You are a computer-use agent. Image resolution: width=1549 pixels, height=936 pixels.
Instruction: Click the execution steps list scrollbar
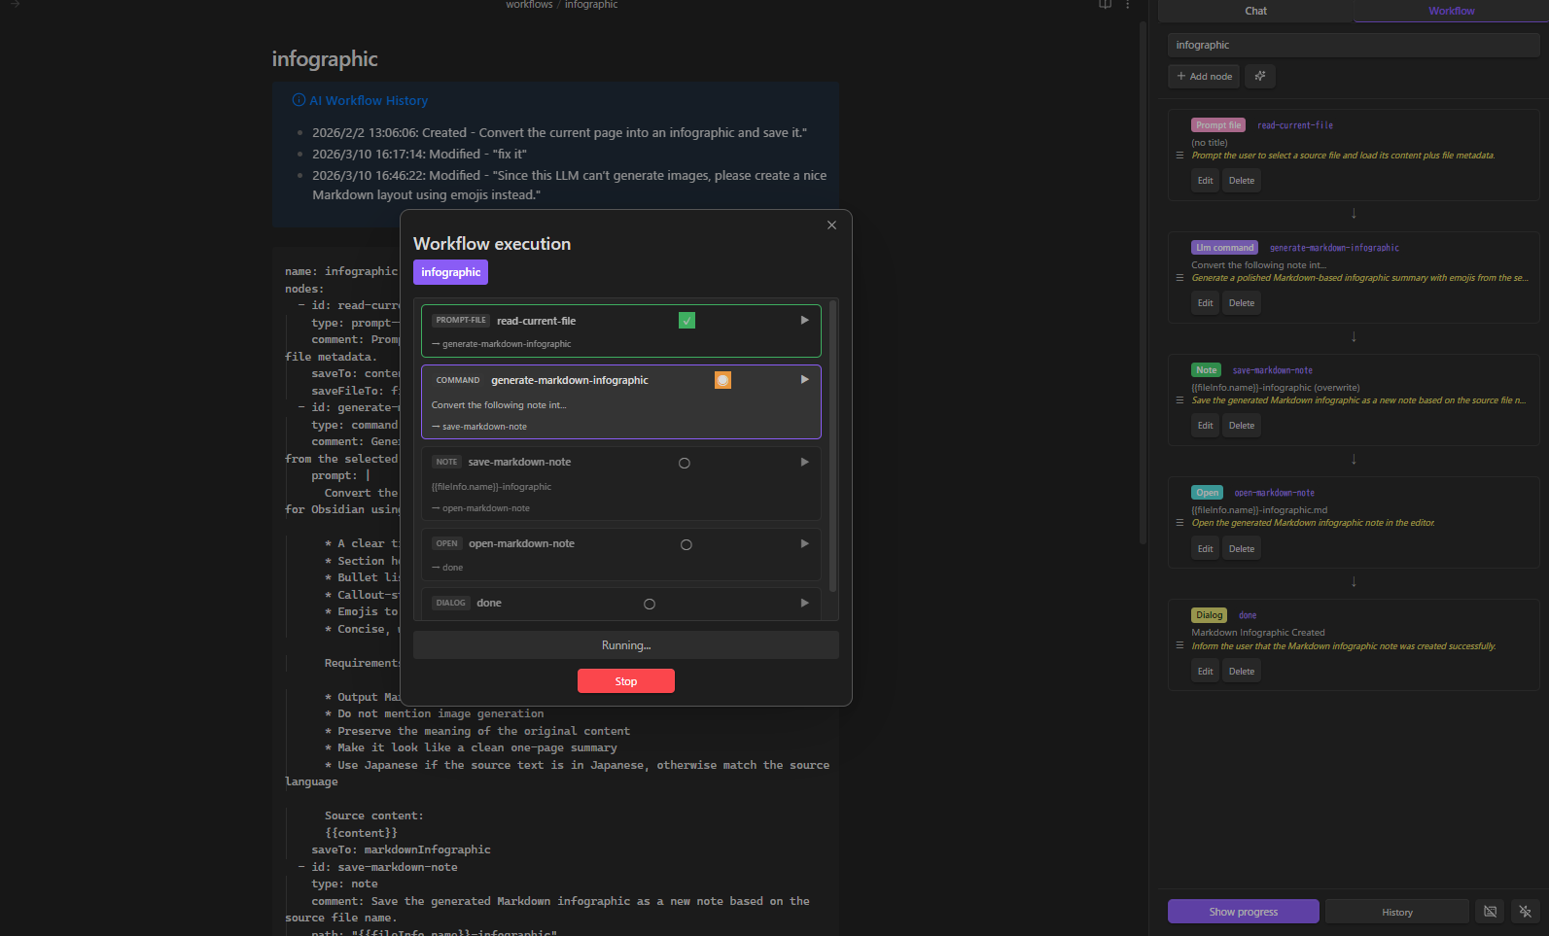[832, 447]
